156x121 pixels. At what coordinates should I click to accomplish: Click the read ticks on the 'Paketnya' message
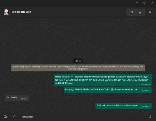[x=149, y=91]
